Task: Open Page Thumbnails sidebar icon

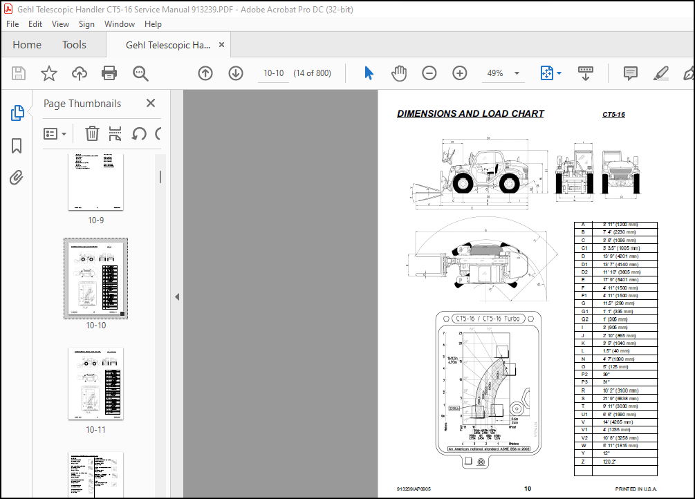Action: (17, 113)
